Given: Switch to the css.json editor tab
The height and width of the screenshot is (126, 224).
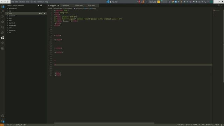Looking at the screenshot, I should coord(92,6).
